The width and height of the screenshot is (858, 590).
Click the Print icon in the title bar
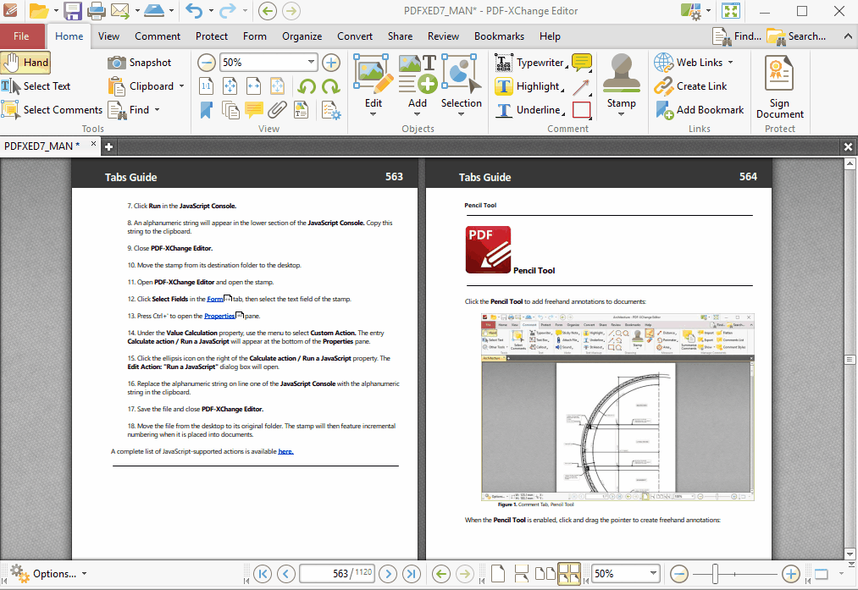pyautogui.click(x=97, y=10)
